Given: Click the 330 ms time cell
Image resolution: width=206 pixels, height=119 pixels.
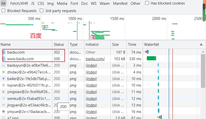Looking at the screenshot, I should tap(135, 59).
